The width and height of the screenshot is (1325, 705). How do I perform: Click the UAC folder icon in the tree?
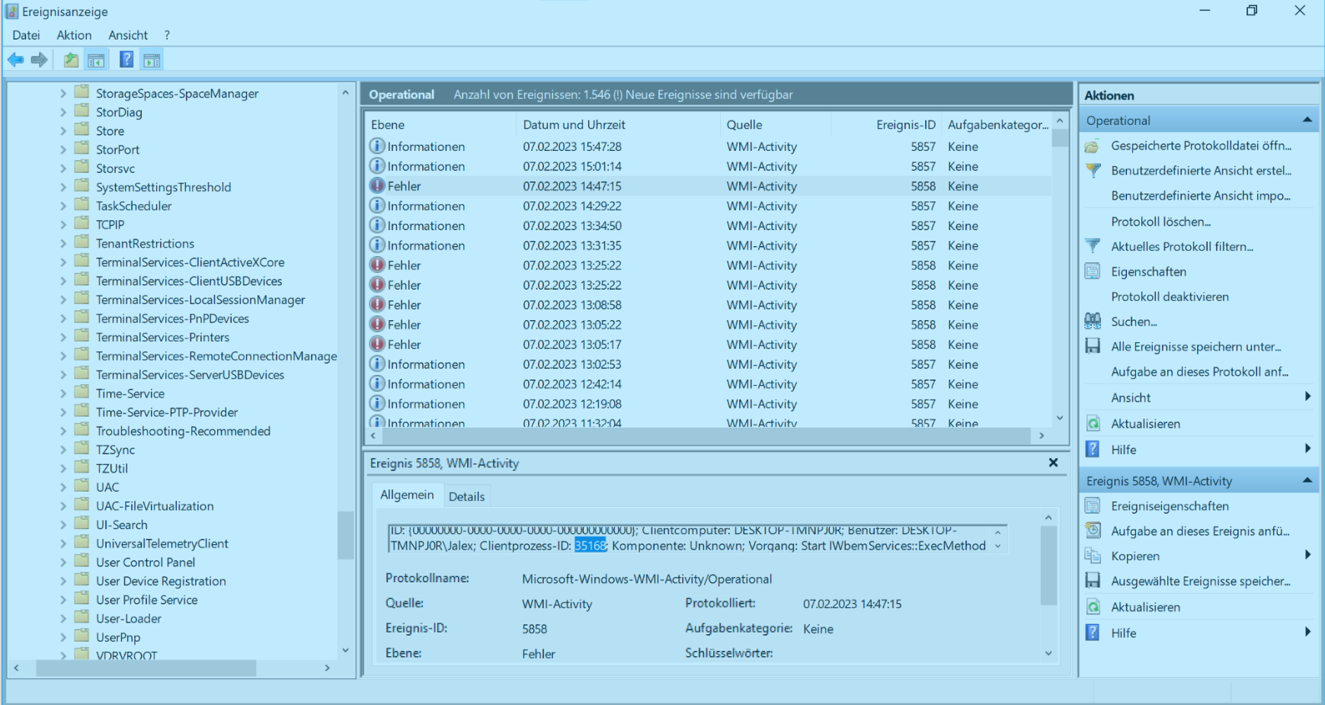[x=82, y=486]
